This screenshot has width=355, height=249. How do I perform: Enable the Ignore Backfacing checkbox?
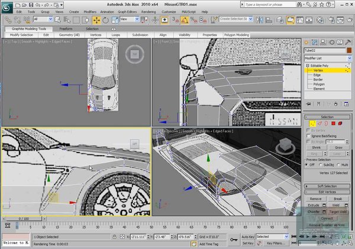click(x=308, y=136)
